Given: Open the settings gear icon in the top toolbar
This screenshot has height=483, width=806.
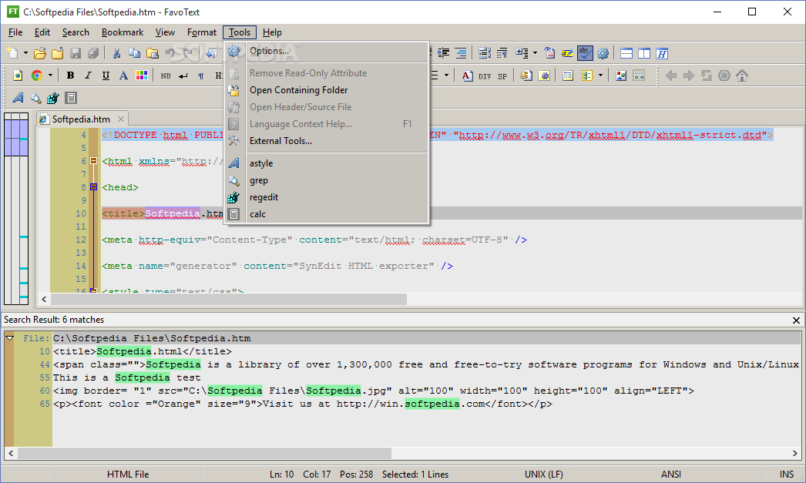Looking at the screenshot, I should [603, 53].
